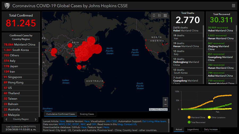Open the Mobile Version Here link

pos(87,121)
